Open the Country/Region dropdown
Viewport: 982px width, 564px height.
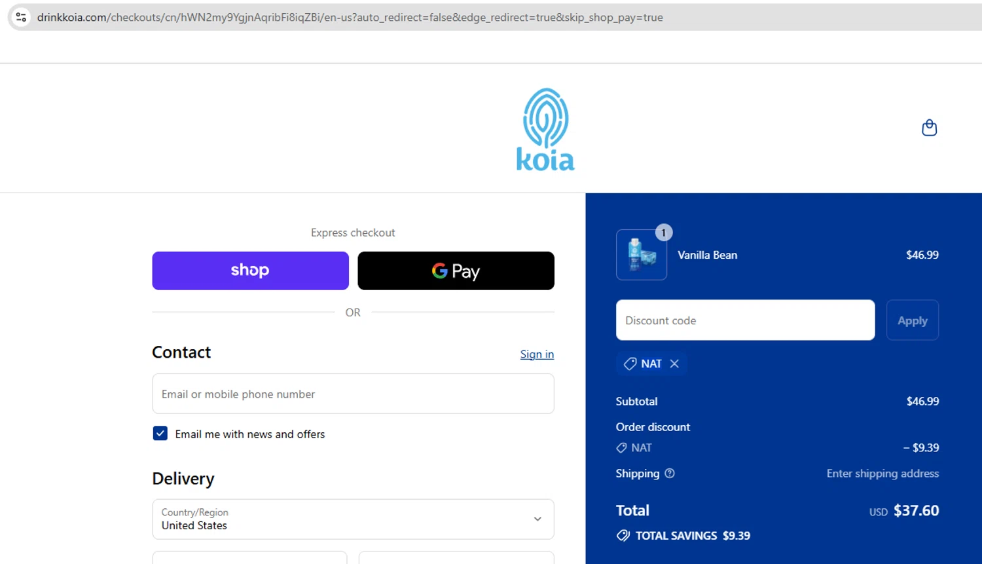[353, 519]
